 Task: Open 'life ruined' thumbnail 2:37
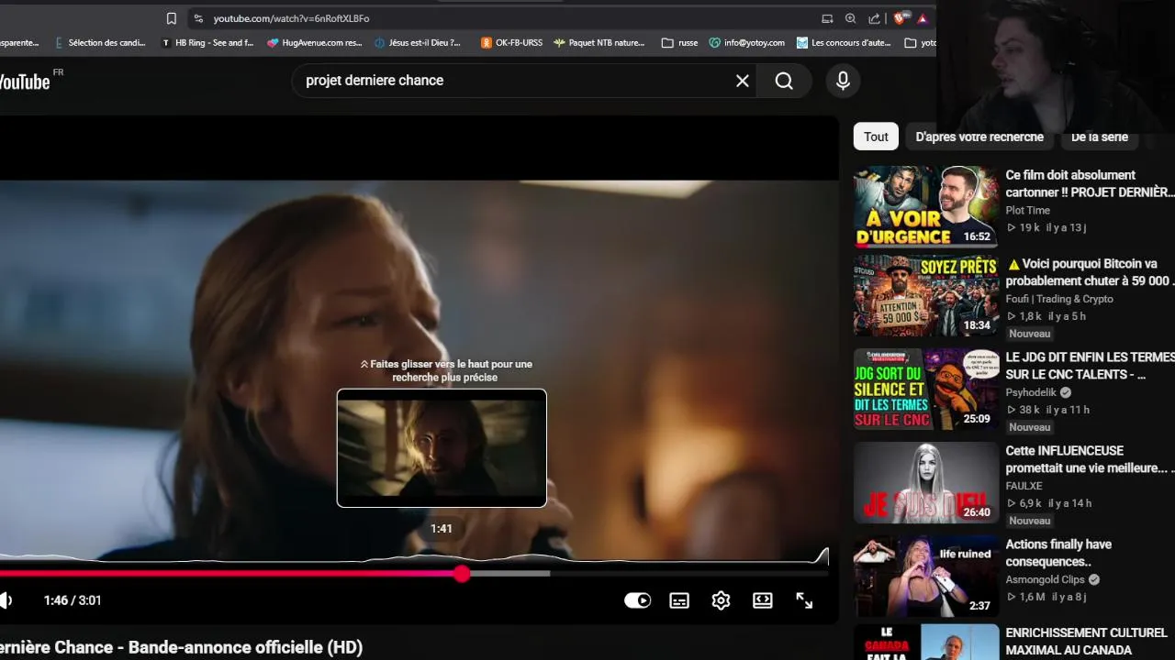click(x=925, y=577)
